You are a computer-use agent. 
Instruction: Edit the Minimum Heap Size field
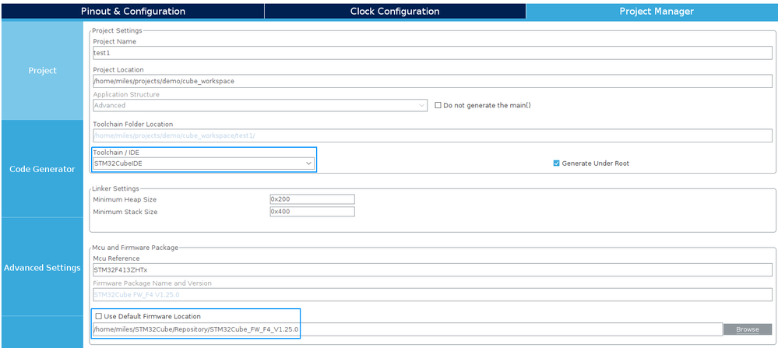coord(312,199)
